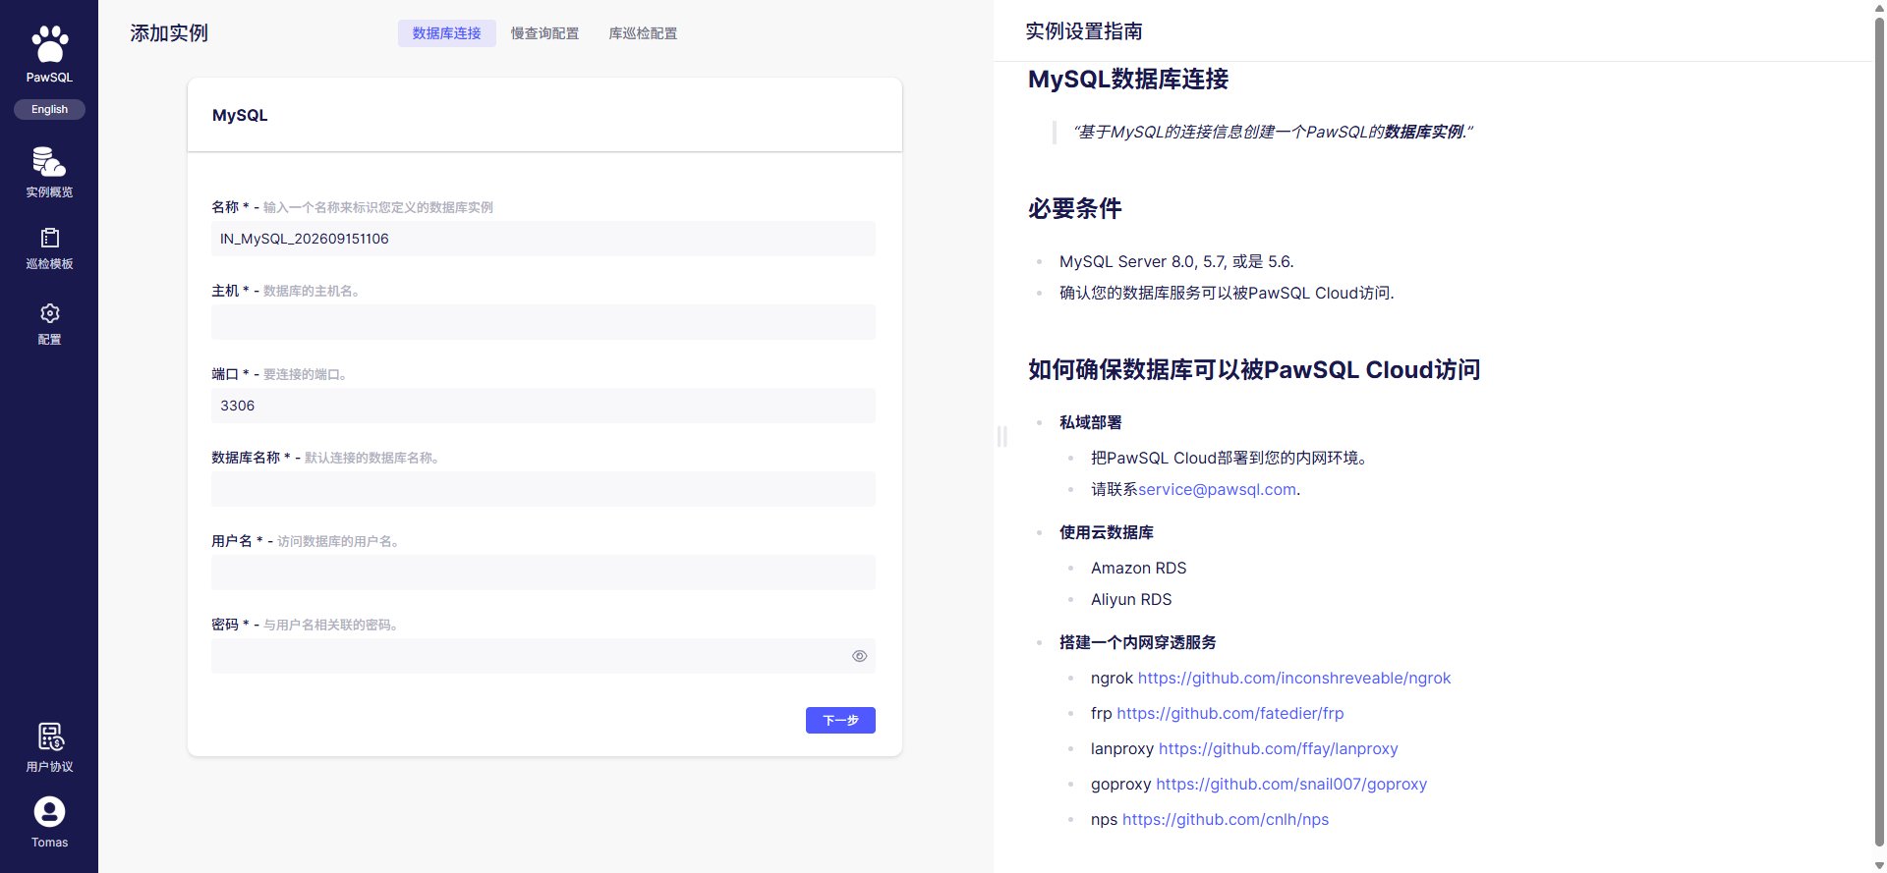Click the 私域部署 bullet text
Viewport: 1887px width, 873px height.
1090,422
